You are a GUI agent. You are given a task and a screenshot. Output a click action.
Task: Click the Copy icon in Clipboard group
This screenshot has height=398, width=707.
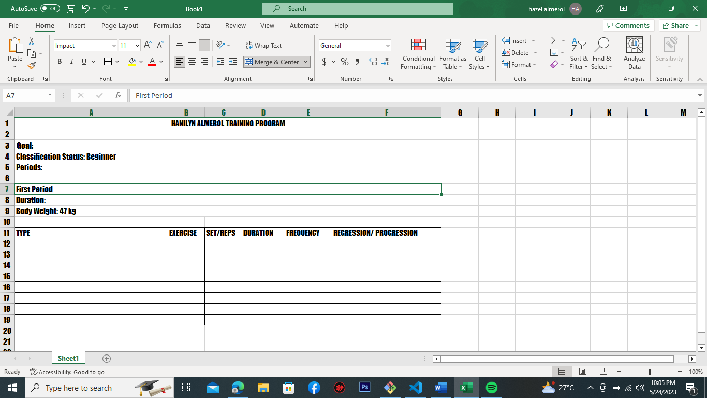click(32, 53)
